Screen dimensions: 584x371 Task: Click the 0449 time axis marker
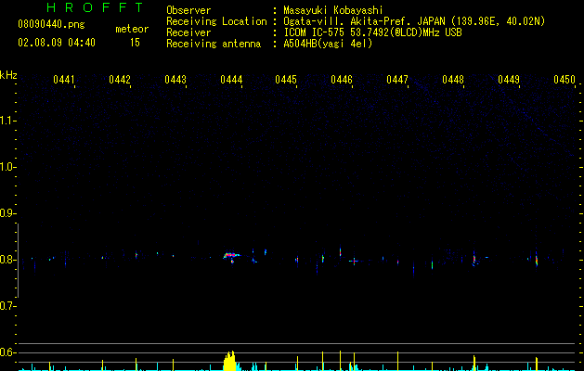click(x=509, y=80)
